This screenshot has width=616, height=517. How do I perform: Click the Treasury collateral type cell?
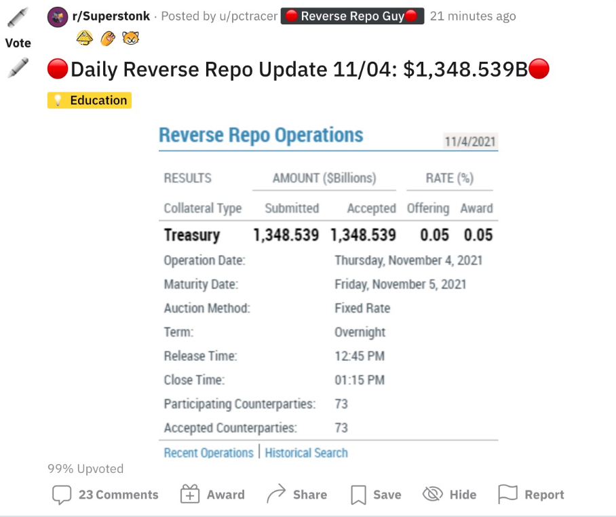[x=192, y=235]
